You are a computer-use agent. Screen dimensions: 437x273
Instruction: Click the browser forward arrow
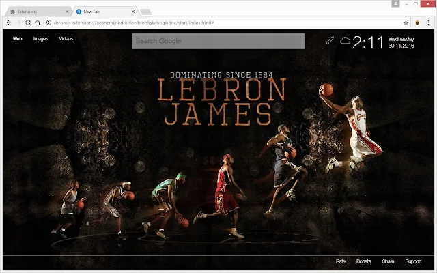18,23
